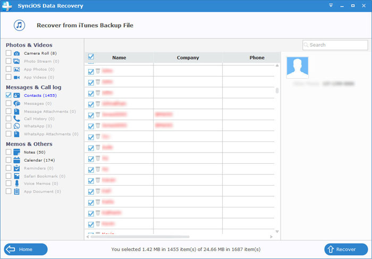Viewport: 372px width, 259px height.
Task: Check the WhatsApp (0) checkbox
Action: (9, 126)
